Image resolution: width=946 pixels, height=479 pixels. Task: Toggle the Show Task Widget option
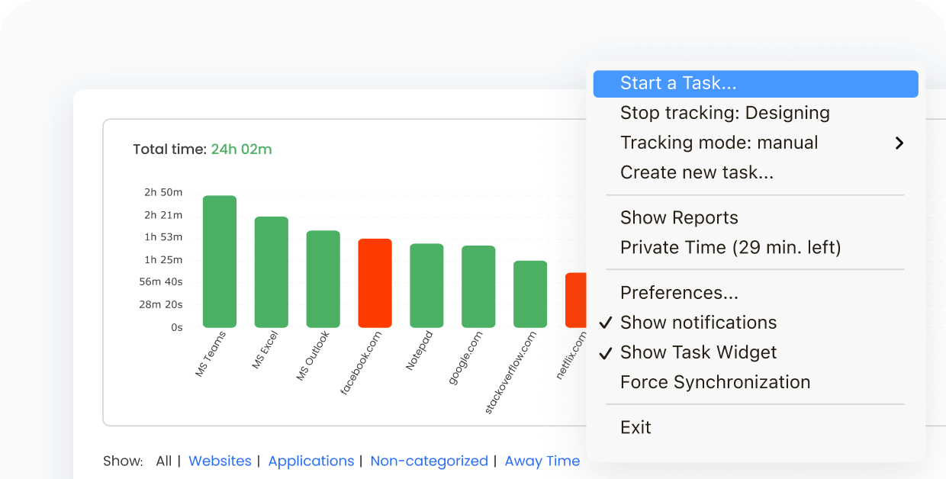(698, 352)
